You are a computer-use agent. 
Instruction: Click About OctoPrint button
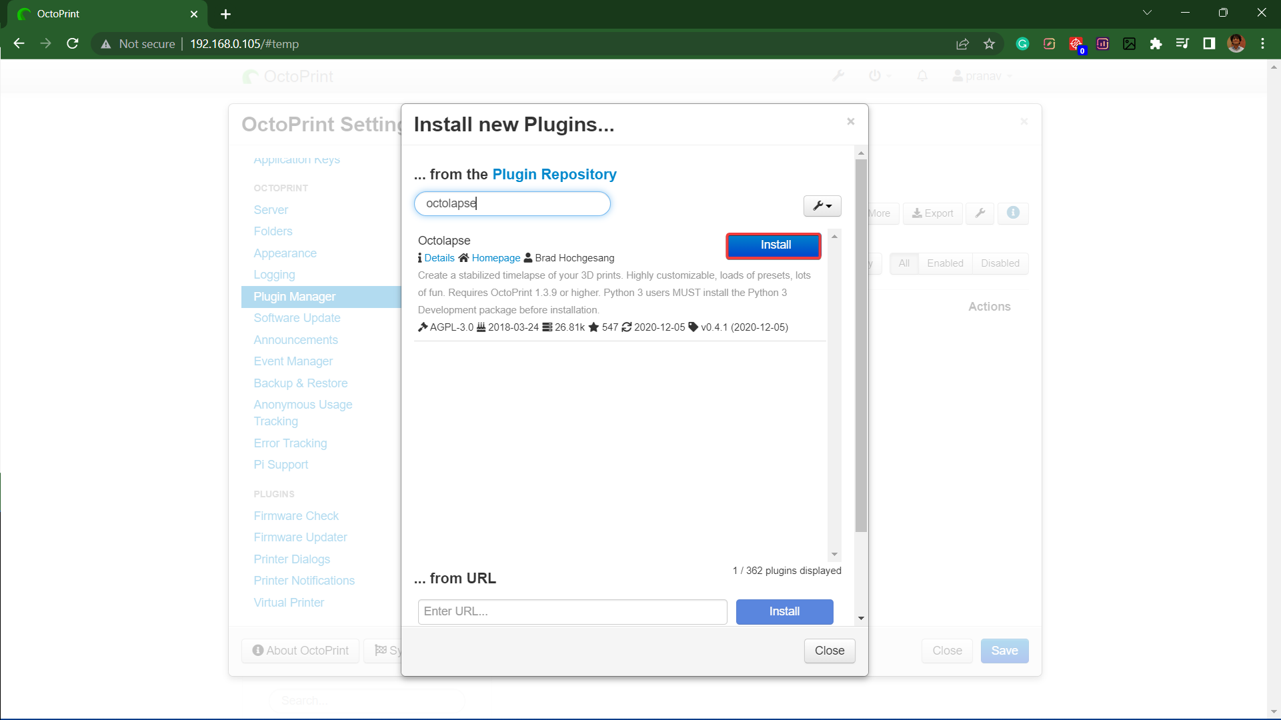(x=300, y=651)
